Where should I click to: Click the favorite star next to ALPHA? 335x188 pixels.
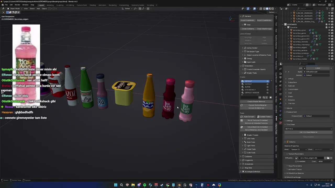(267, 87)
